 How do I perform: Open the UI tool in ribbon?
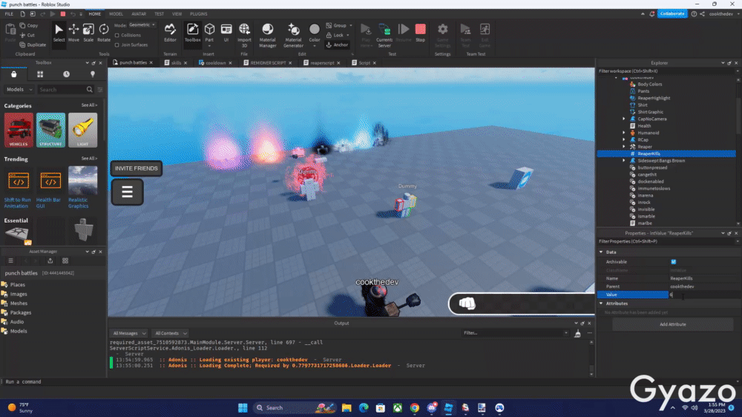226,33
